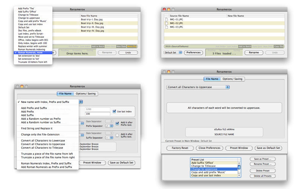Toggle Last Index in the 3-files-loaded window

[x=232, y=46]
